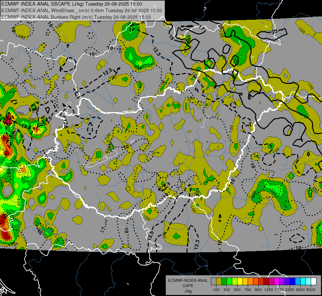Click the orange 700 legend swatch
Screen dimensions: 322x296
pyautogui.click(x=250, y=282)
